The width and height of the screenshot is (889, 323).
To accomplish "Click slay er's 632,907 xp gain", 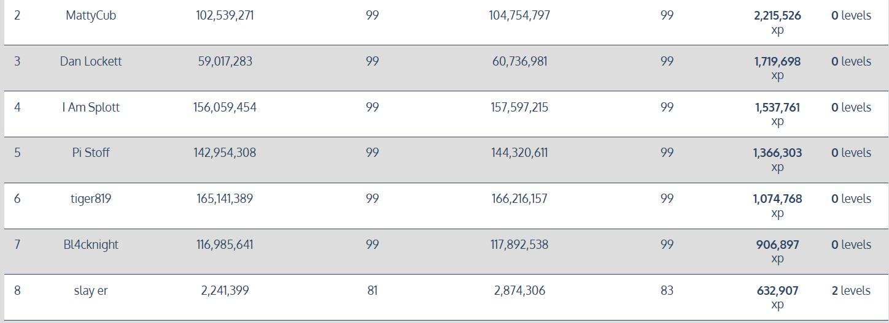I will pyautogui.click(x=777, y=297).
